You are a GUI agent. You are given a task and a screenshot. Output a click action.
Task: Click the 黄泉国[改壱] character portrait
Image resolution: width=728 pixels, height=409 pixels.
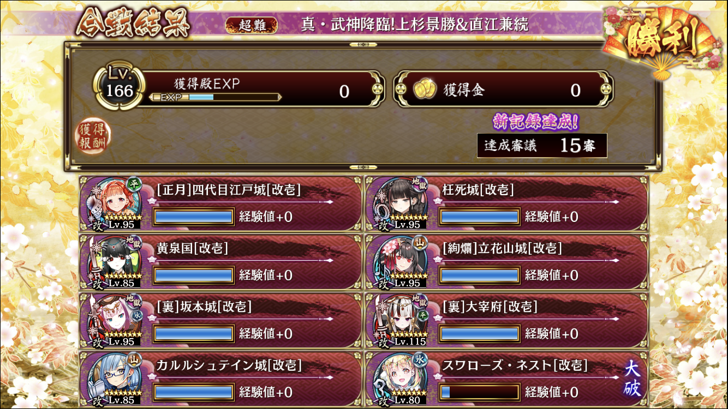[x=114, y=262]
